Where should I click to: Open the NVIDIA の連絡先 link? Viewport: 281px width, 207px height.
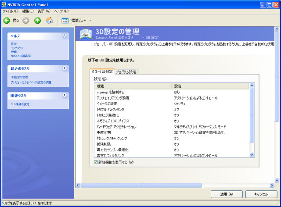(x=21, y=56)
